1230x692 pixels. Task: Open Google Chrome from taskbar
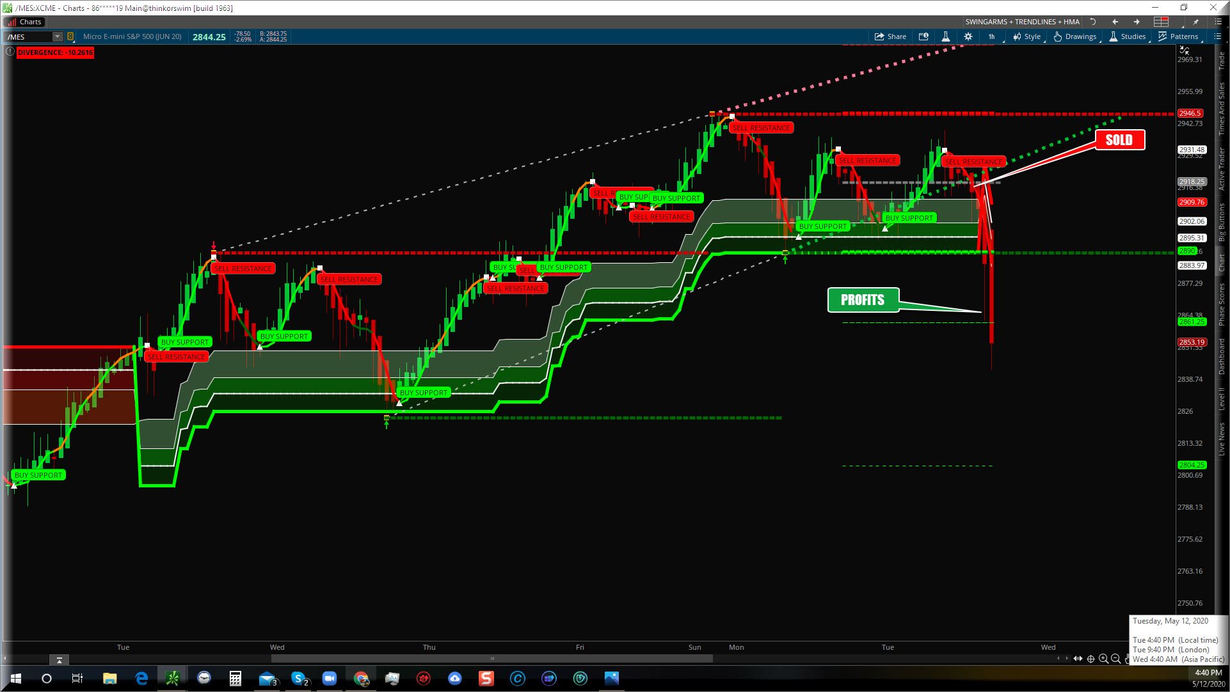tap(361, 679)
